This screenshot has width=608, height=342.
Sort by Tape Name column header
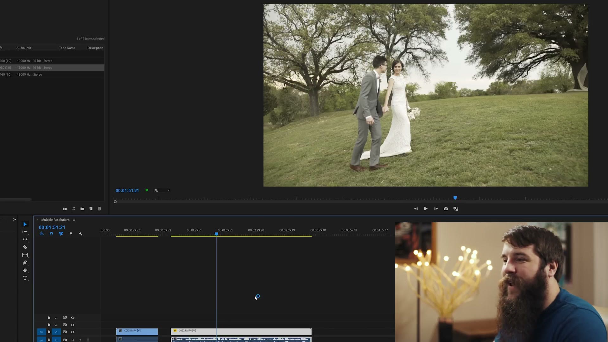[x=67, y=48]
